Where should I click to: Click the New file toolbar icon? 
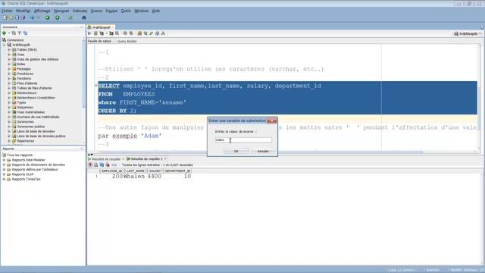pos(5,18)
